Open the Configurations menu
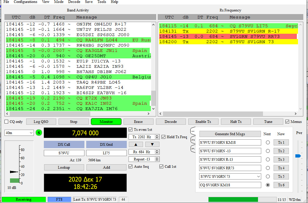 [x=25, y=2]
